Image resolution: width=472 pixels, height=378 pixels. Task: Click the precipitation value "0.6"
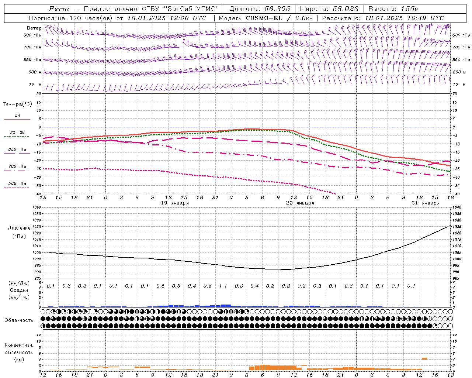[x=208, y=286]
